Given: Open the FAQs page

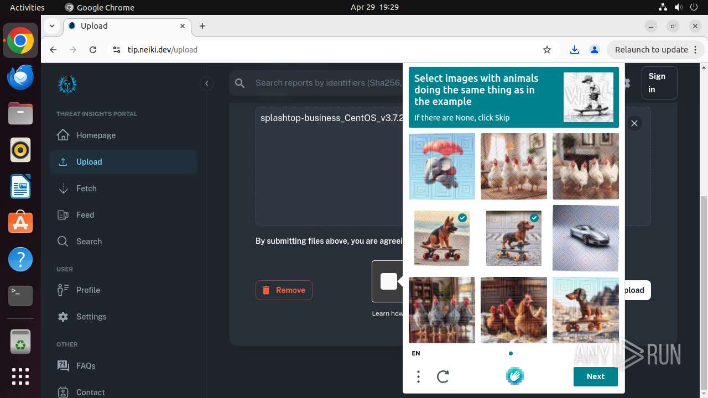Looking at the screenshot, I should click(123, 365).
